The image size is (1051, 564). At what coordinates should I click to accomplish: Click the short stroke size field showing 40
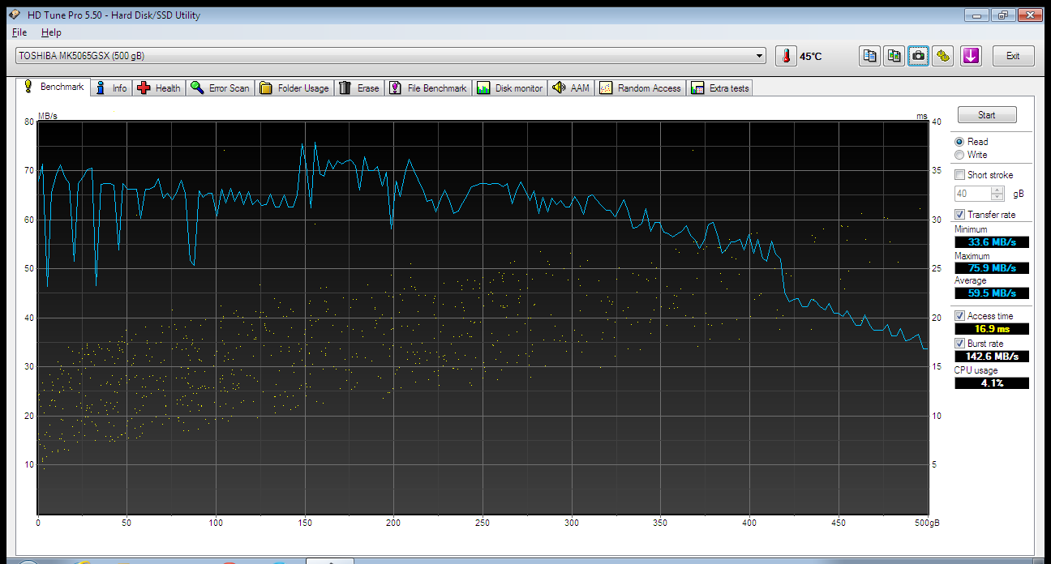tap(972, 194)
